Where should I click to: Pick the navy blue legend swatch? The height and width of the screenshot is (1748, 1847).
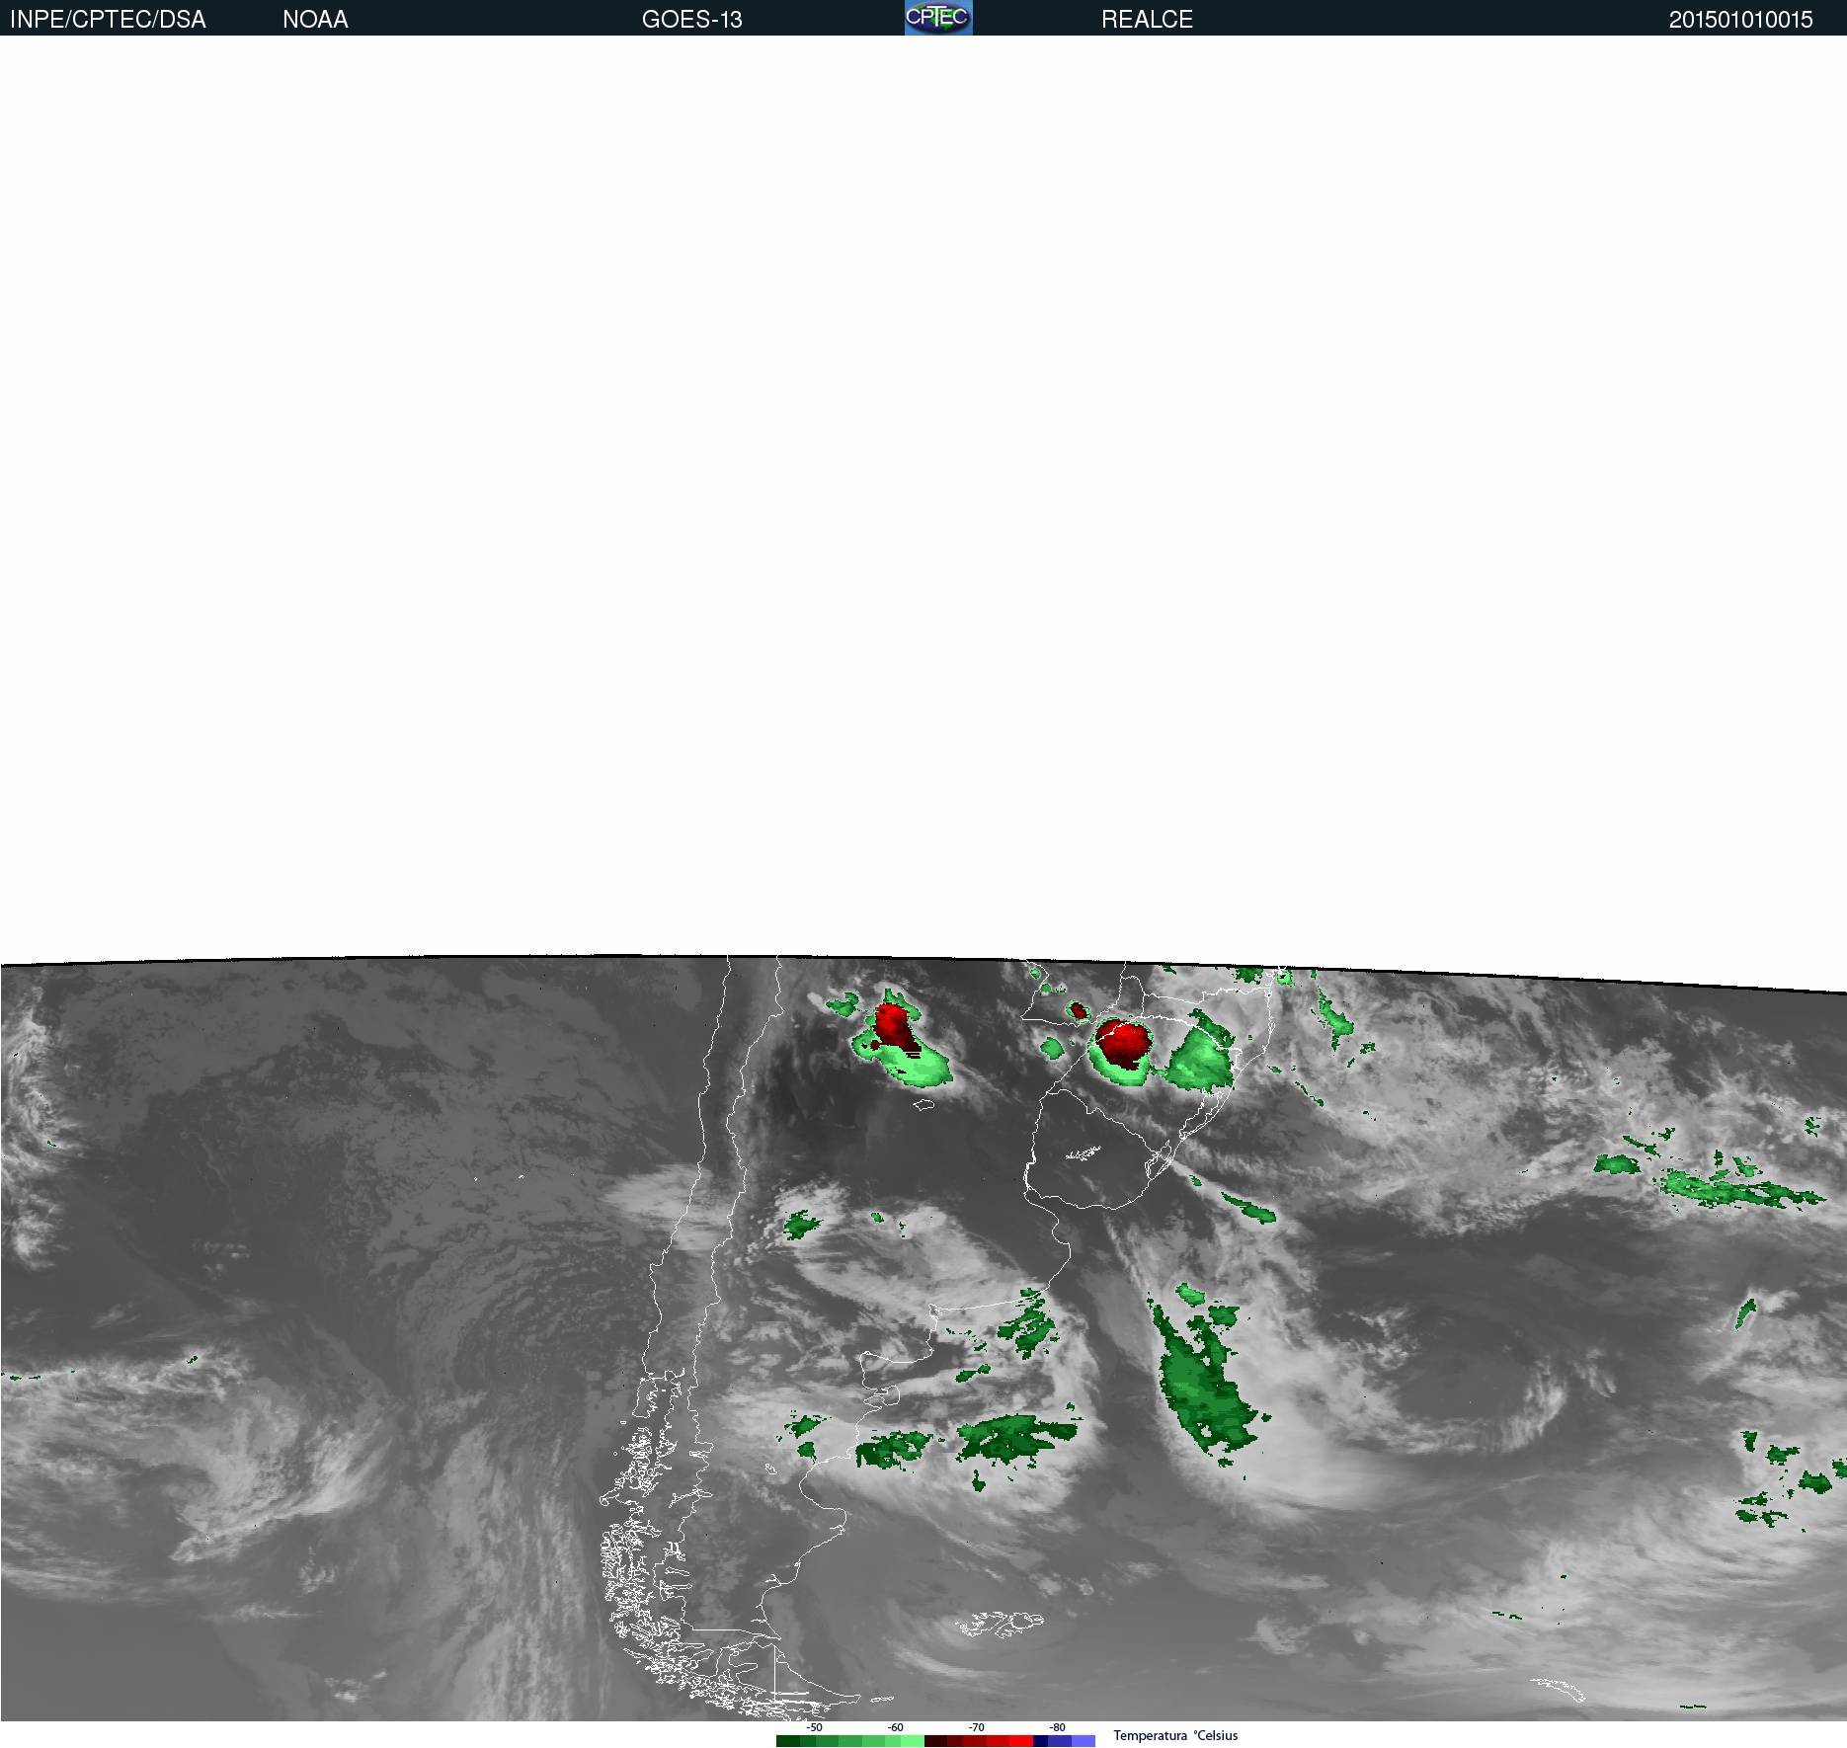(1040, 1741)
